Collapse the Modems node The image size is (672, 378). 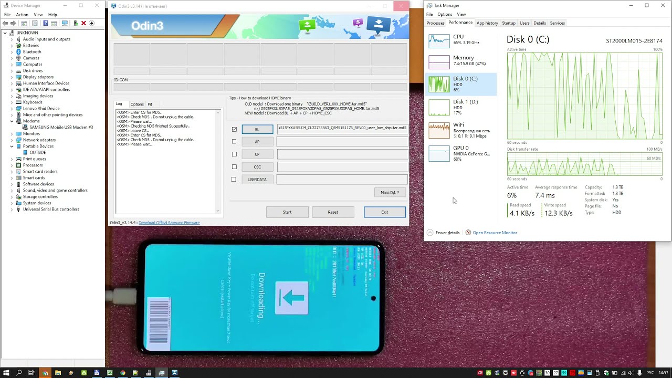tap(12, 121)
